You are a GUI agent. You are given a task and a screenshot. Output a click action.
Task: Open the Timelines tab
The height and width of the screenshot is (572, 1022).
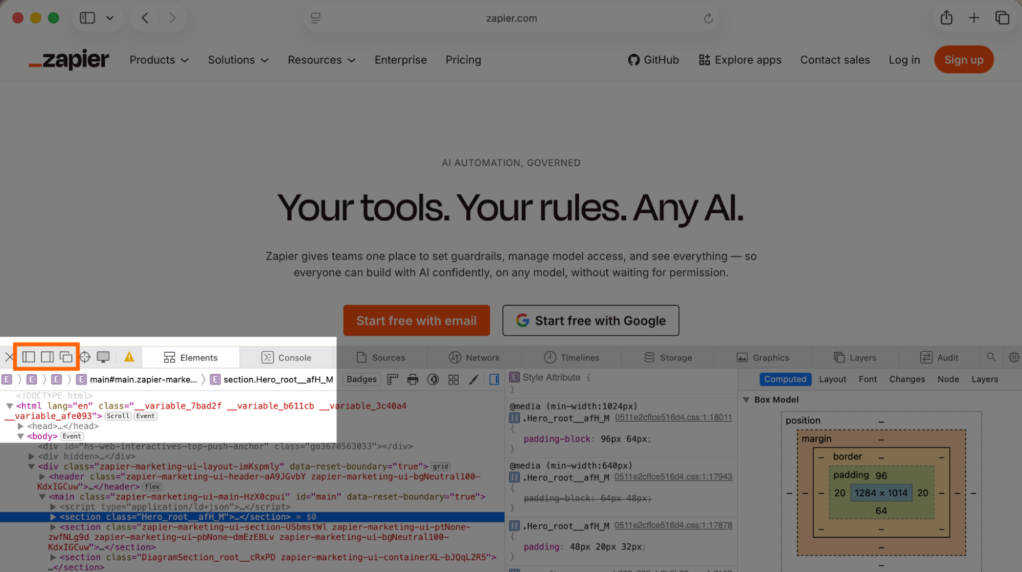pyautogui.click(x=571, y=357)
